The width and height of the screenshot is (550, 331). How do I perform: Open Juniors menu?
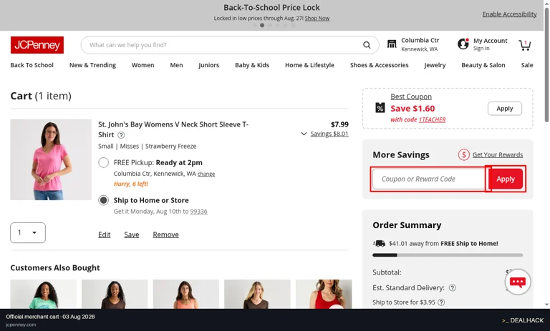(x=208, y=65)
